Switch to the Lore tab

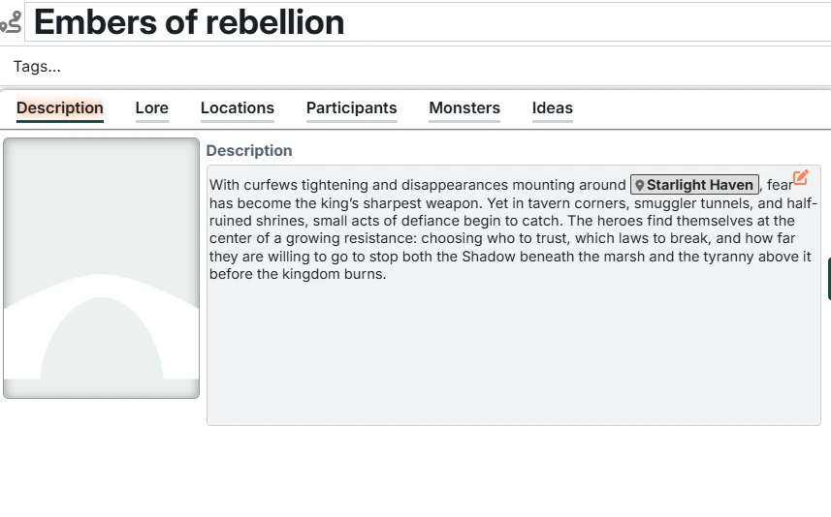pos(151,108)
